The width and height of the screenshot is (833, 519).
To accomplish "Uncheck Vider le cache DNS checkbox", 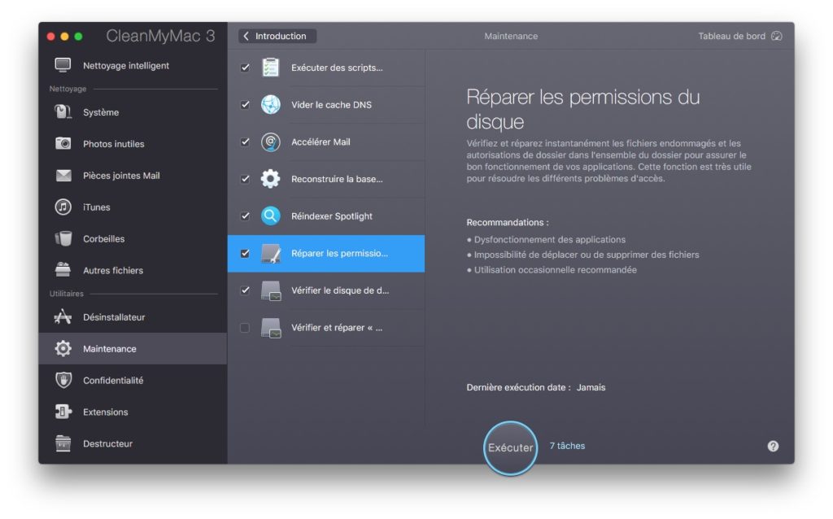I will (245, 105).
